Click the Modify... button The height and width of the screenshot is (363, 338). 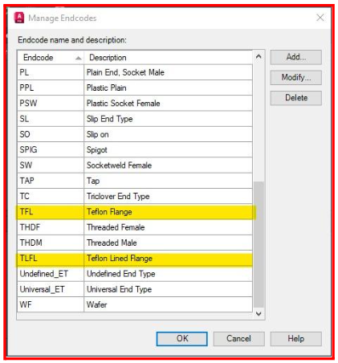(296, 77)
